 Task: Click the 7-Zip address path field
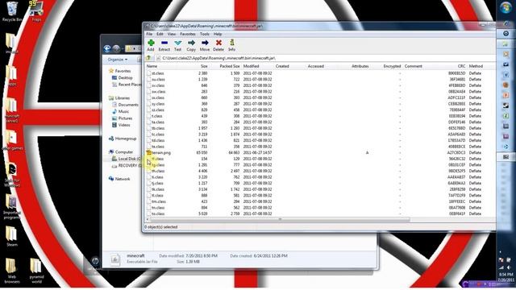tap(324, 58)
